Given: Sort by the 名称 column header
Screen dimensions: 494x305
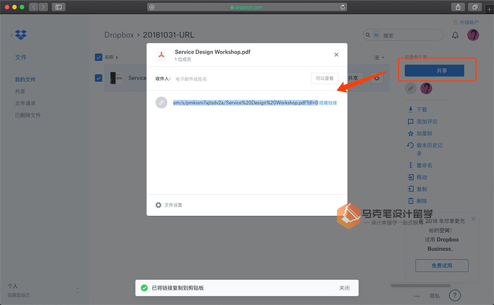Looking at the screenshot, I should pos(111,57).
